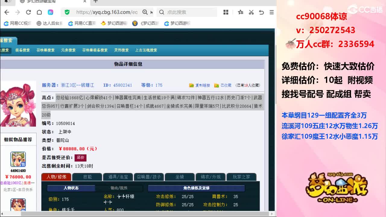The image size is (386, 217).
Task: Reload the page with the refresh icon
Action: [x=28, y=12]
